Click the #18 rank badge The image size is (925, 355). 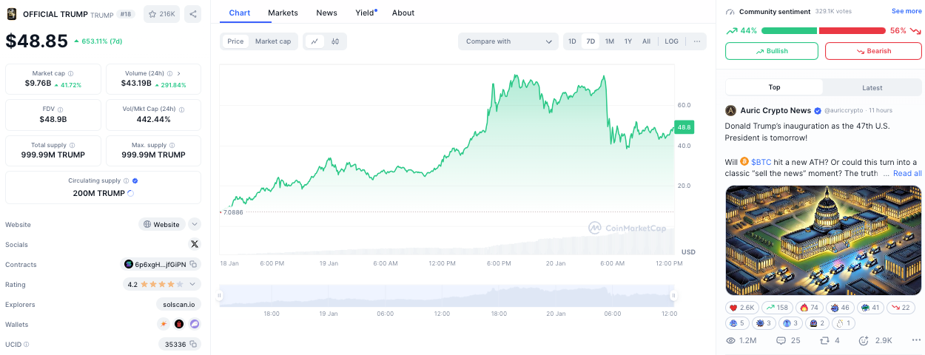[126, 14]
